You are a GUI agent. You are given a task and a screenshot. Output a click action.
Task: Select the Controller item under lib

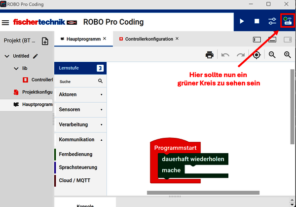(x=38, y=80)
